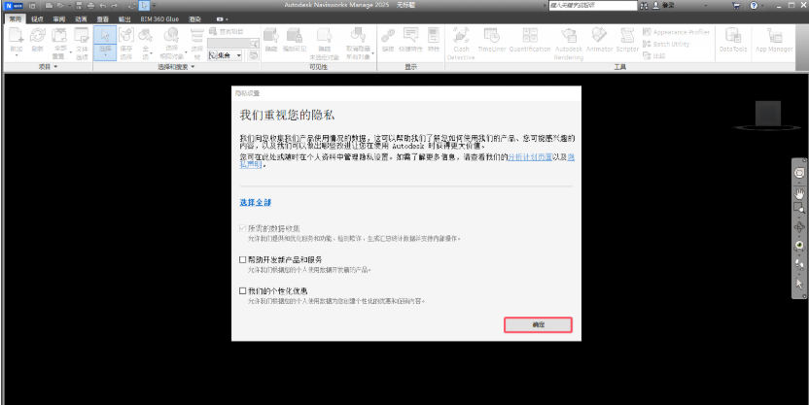Expand the 选择和搜索 panel title
The width and height of the screenshot is (809, 405).
[x=193, y=68]
